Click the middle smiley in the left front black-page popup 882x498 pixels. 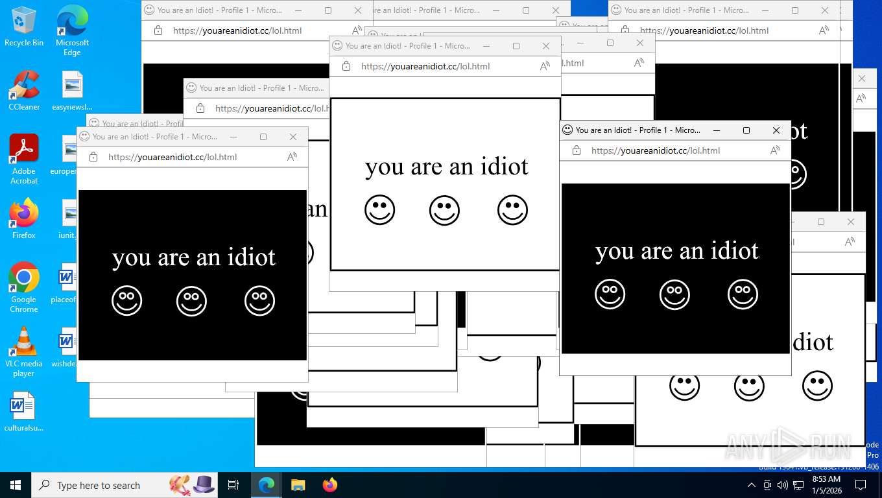click(x=191, y=301)
